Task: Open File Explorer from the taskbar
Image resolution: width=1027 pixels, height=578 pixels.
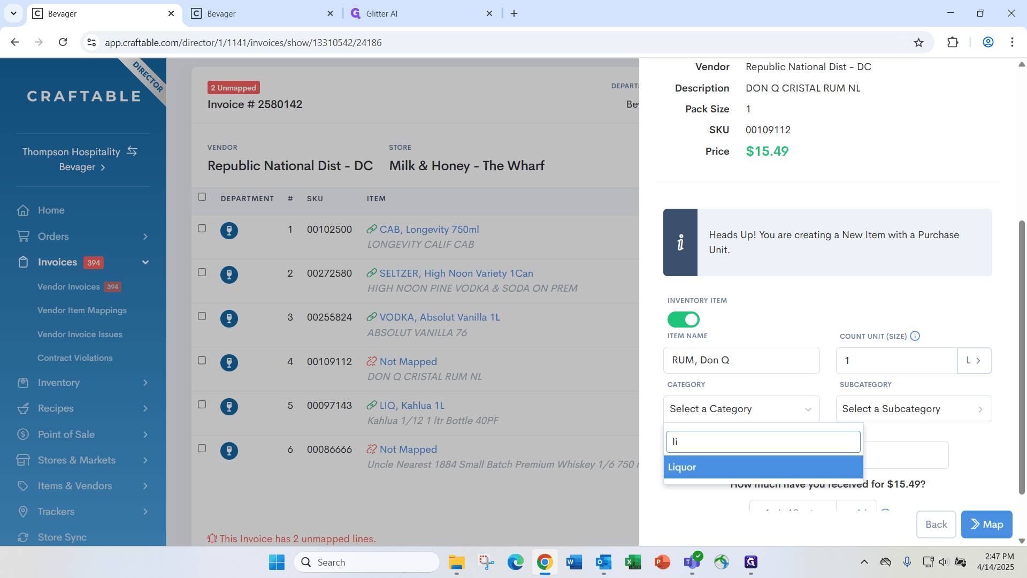Action: pos(456,562)
